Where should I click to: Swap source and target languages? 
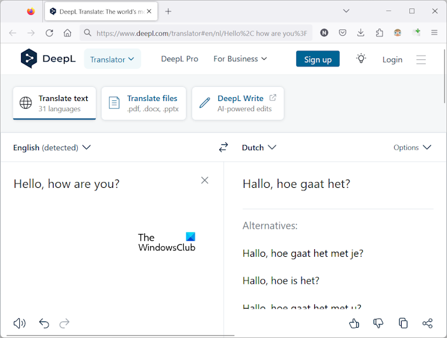tap(223, 148)
